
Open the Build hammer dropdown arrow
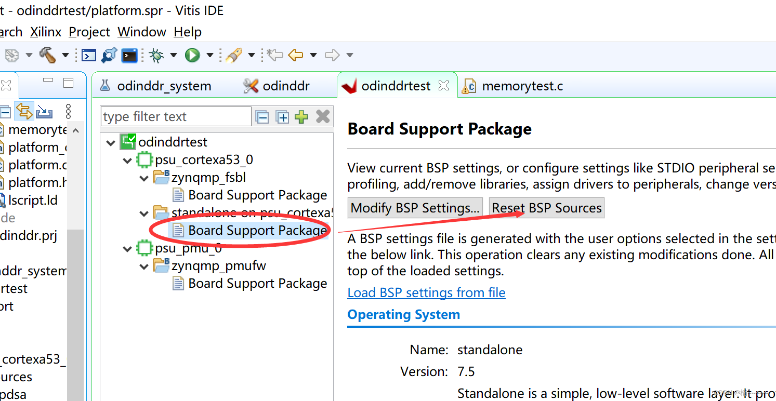coord(65,55)
